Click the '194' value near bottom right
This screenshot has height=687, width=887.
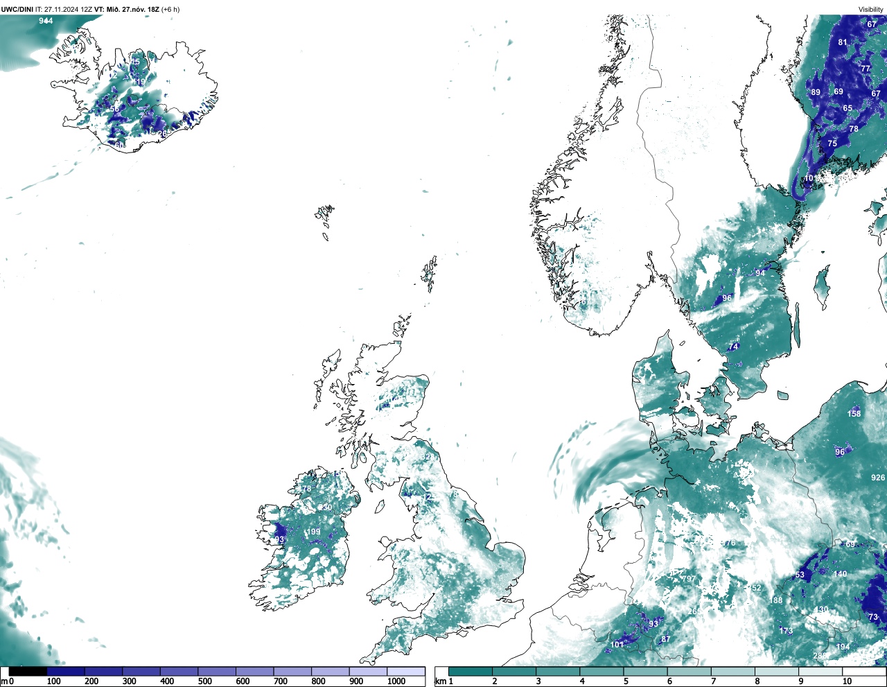[843, 647]
